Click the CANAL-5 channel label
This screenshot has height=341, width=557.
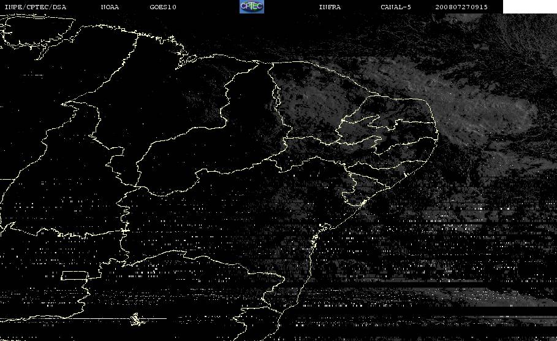pyautogui.click(x=396, y=7)
